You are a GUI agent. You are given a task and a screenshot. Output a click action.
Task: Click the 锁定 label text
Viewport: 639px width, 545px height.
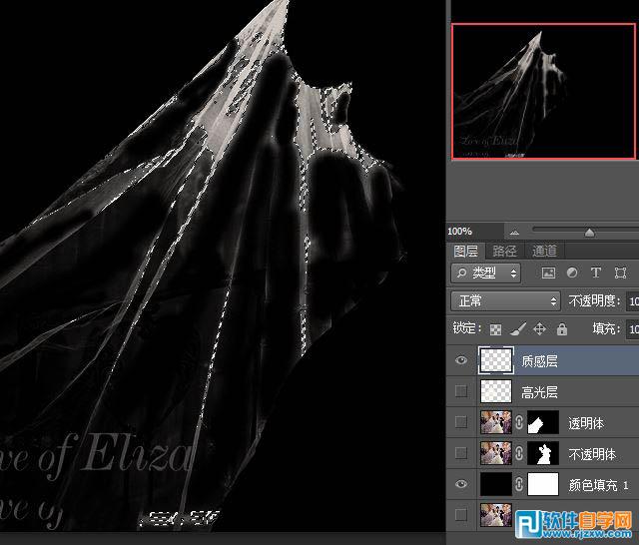click(467, 328)
